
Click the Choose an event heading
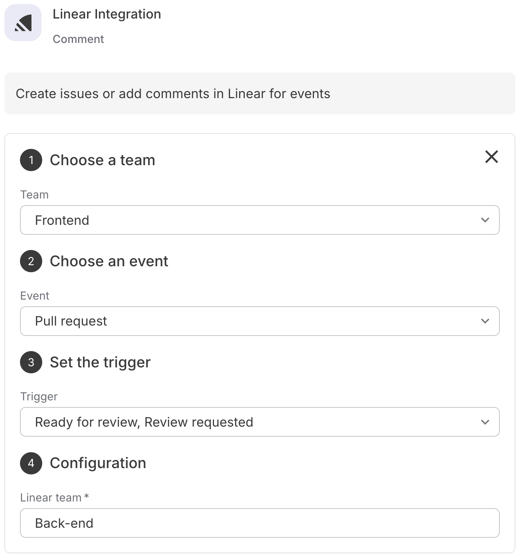coord(109,261)
